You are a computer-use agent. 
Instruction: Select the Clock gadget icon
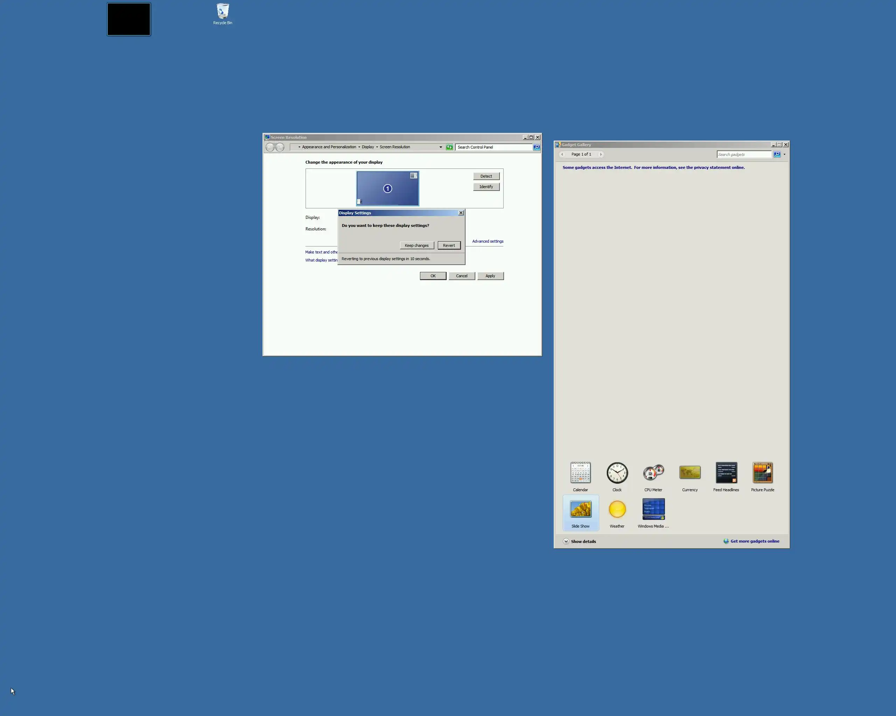[x=617, y=473]
